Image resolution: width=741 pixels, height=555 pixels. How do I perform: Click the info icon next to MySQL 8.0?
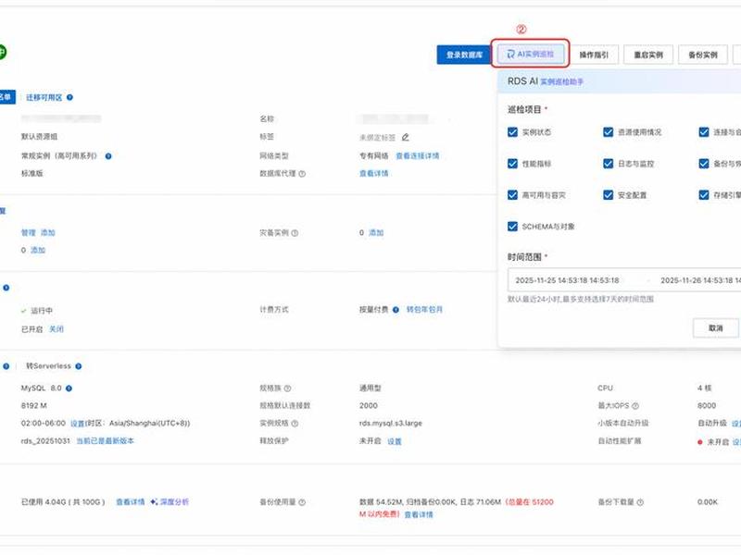tap(69, 388)
